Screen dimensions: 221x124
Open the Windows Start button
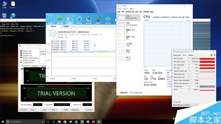3,122
